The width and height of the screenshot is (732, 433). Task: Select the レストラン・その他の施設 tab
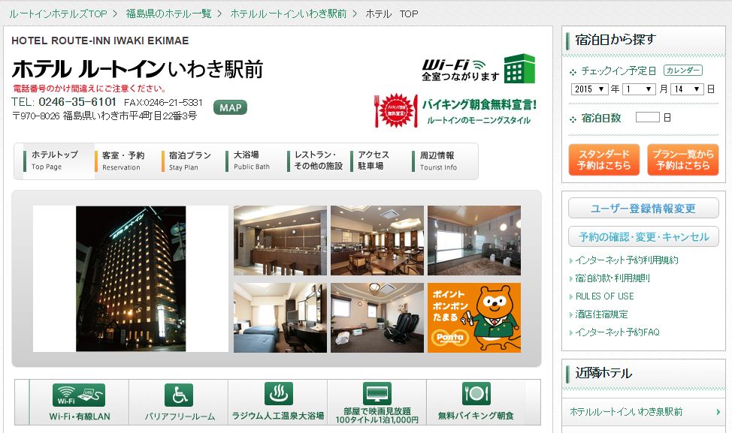(x=316, y=161)
